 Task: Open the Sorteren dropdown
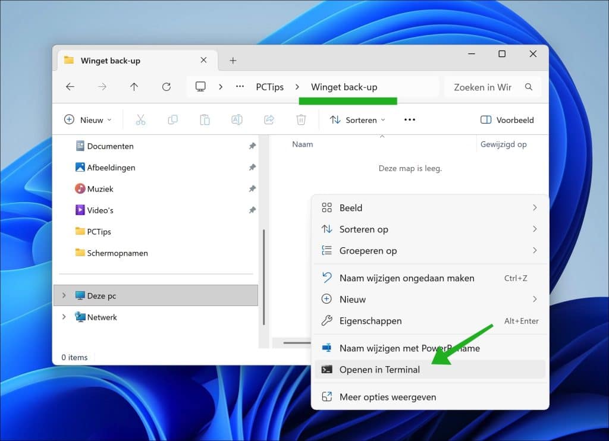pos(357,120)
